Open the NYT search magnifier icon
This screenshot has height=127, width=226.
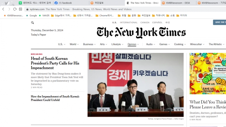(x=32, y=23)
